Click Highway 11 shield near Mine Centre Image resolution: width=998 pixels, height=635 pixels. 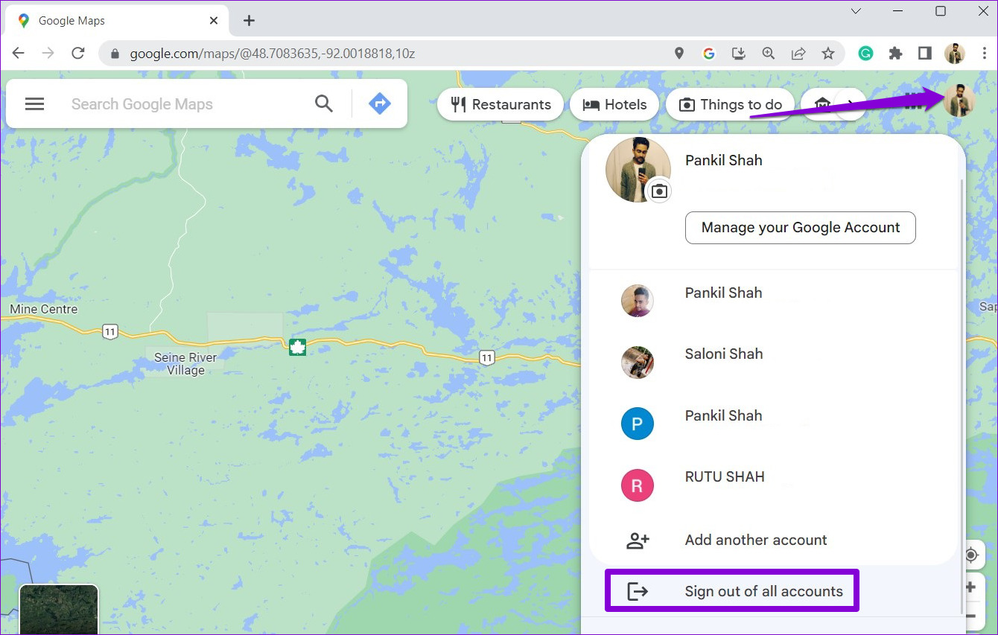(110, 332)
